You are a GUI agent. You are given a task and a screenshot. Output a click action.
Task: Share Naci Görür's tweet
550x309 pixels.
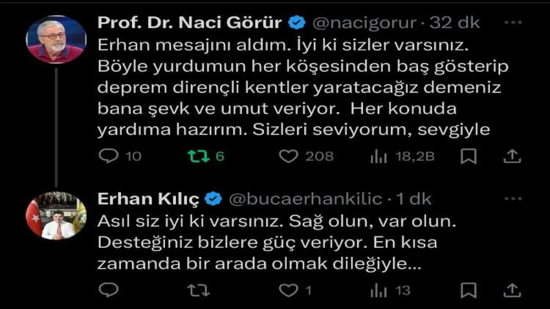pos(512,157)
